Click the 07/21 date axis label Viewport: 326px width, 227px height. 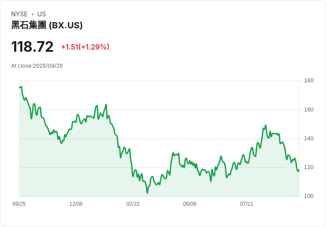point(247,204)
